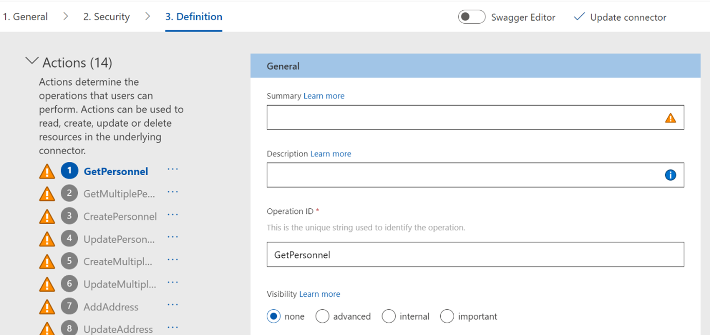Select the advanced visibility radio button

[322, 316]
